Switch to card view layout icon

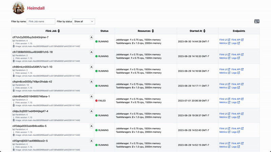[257, 21]
